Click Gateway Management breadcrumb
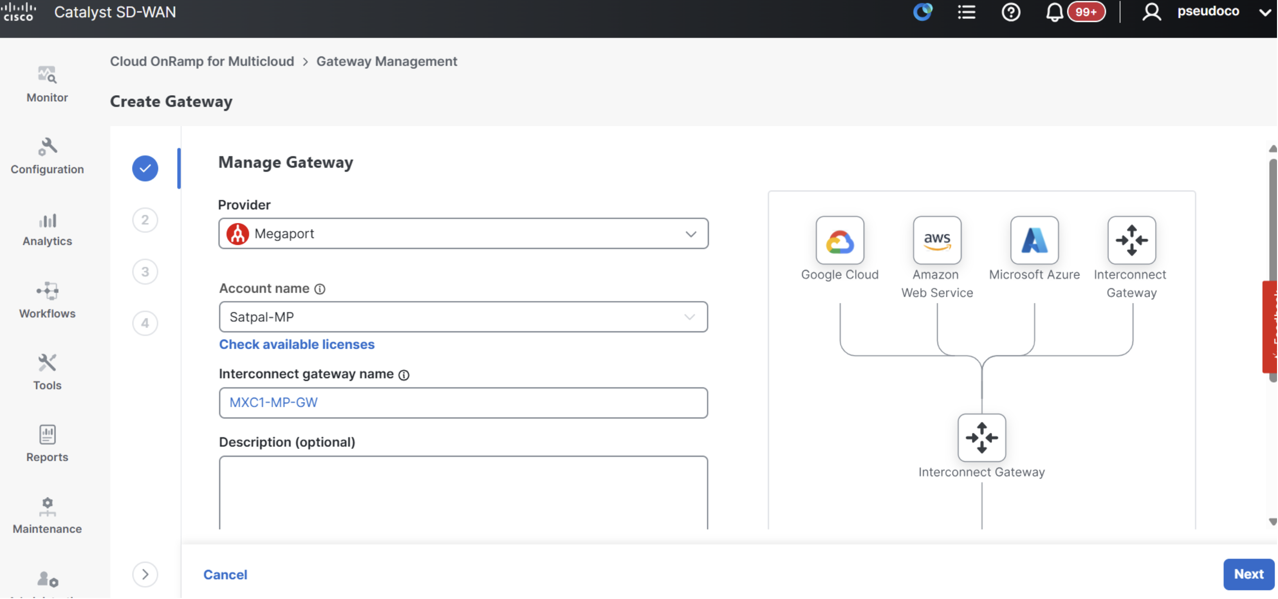 pyautogui.click(x=387, y=61)
